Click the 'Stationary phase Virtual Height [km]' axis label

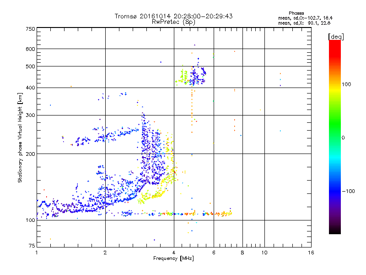click(x=20, y=137)
